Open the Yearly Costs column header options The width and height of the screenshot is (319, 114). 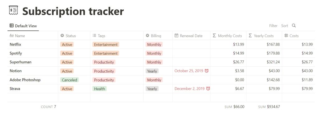[x=264, y=36]
